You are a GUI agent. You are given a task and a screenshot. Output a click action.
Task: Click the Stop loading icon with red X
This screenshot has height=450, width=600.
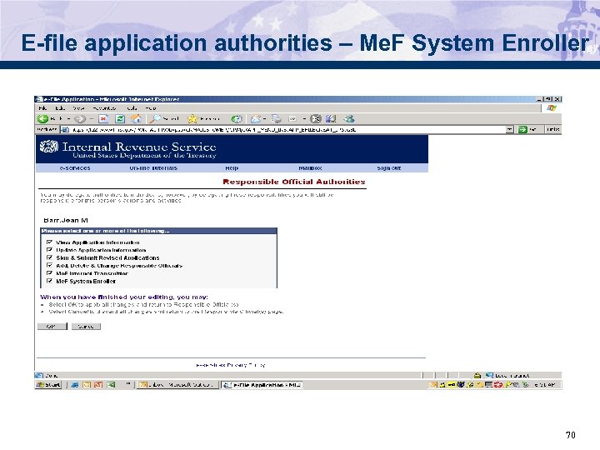coord(103,119)
